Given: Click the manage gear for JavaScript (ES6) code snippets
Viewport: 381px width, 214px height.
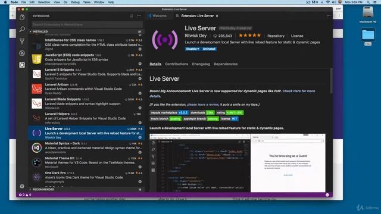Looking at the screenshot, I should [140, 64].
